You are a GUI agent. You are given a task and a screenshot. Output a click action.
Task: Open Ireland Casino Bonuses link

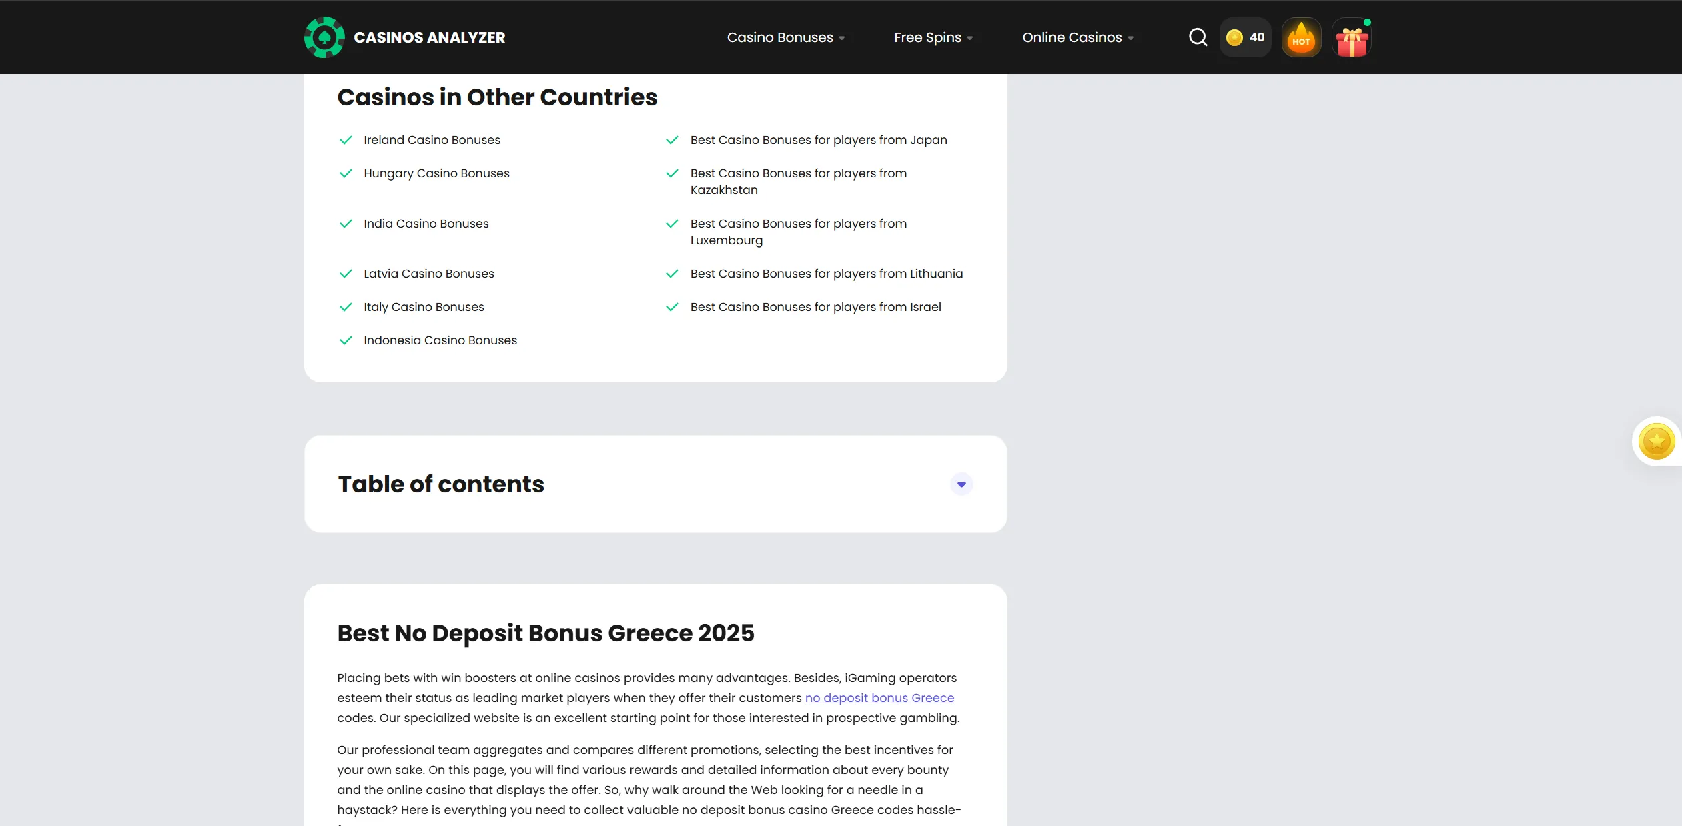point(432,140)
